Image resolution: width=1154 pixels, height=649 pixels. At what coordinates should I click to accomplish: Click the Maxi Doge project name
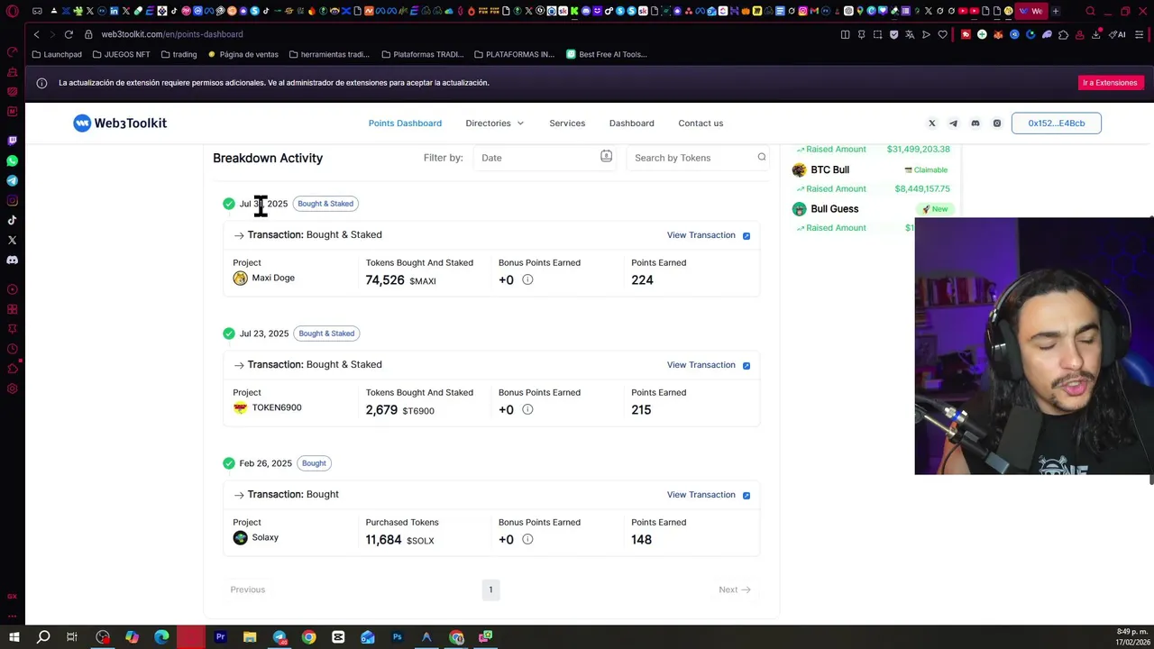(273, 279)
